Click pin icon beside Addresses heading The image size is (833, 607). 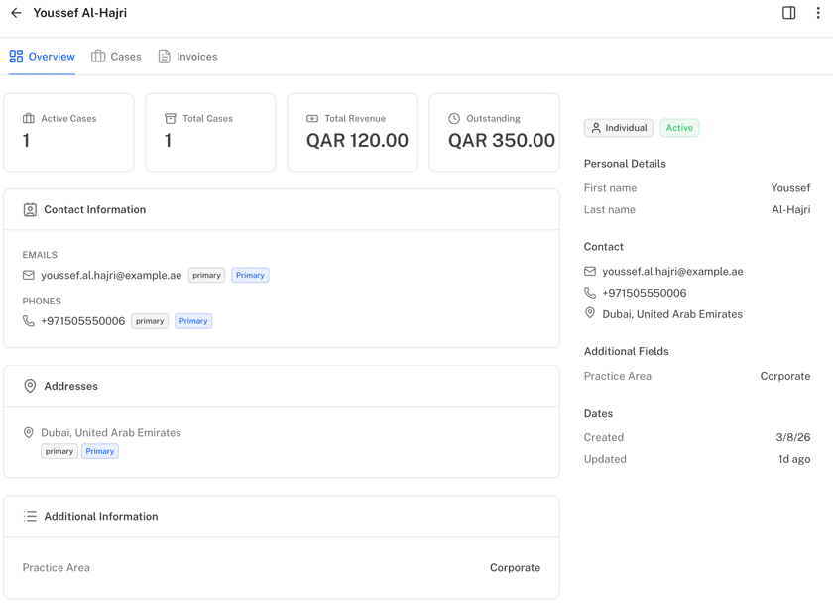pyautogui.click(x=31, y=386)
